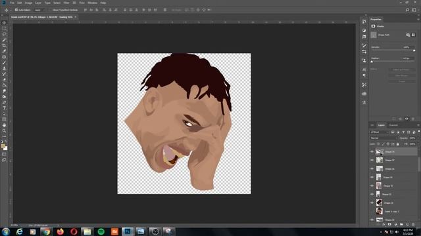
Task: Select the Zoom tool
Action: tap(4, 130)
